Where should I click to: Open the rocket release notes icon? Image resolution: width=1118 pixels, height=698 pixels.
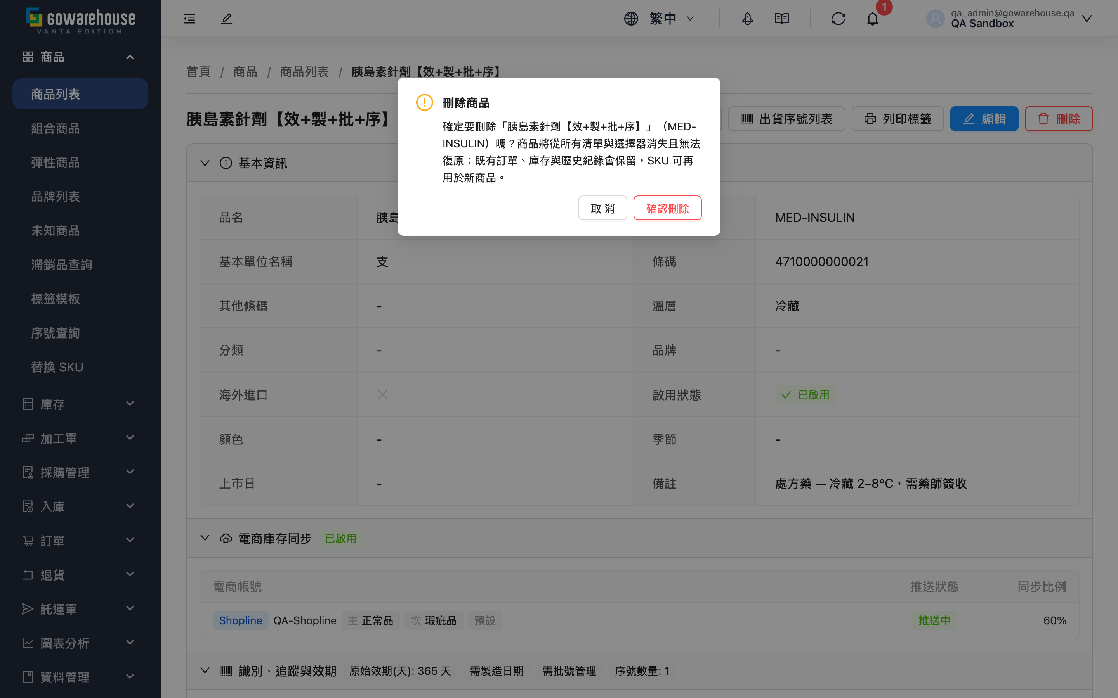pyautogui.click(x=748, y=19)
